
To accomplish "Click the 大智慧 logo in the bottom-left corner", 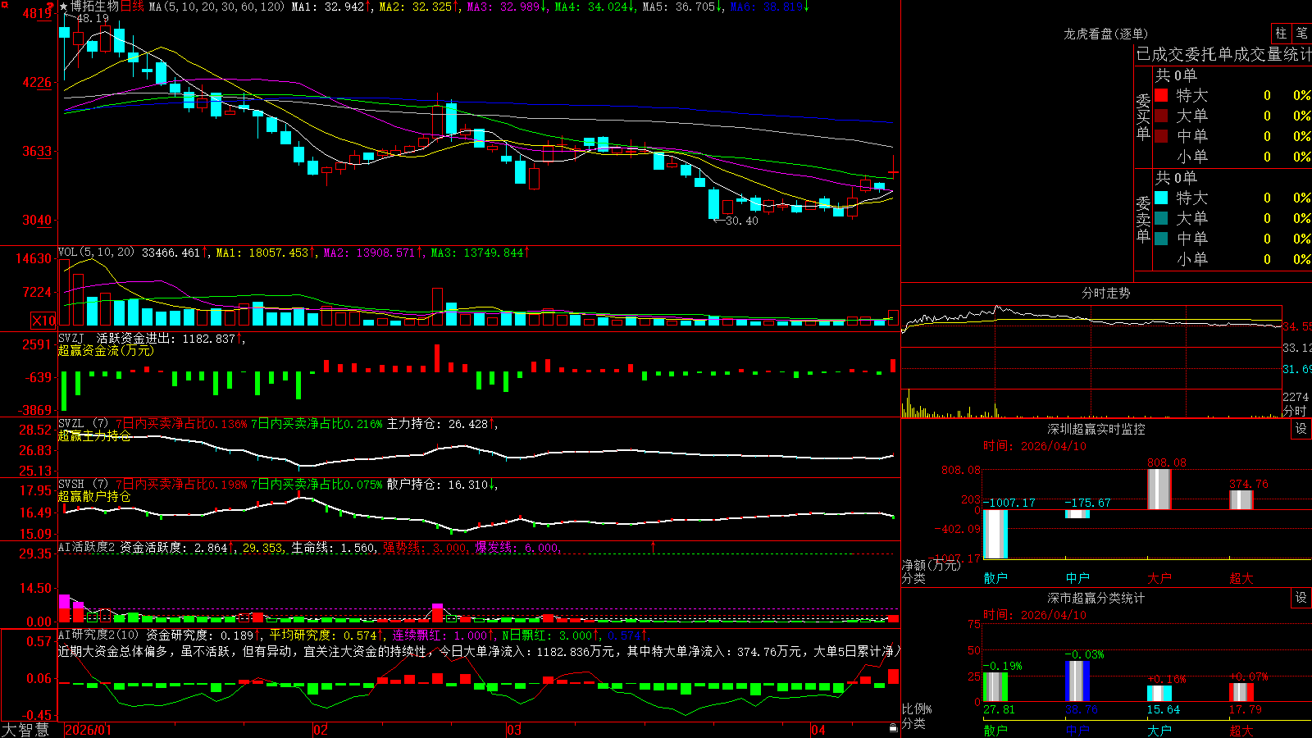I will pyautogui.click(x=25, y=730).
